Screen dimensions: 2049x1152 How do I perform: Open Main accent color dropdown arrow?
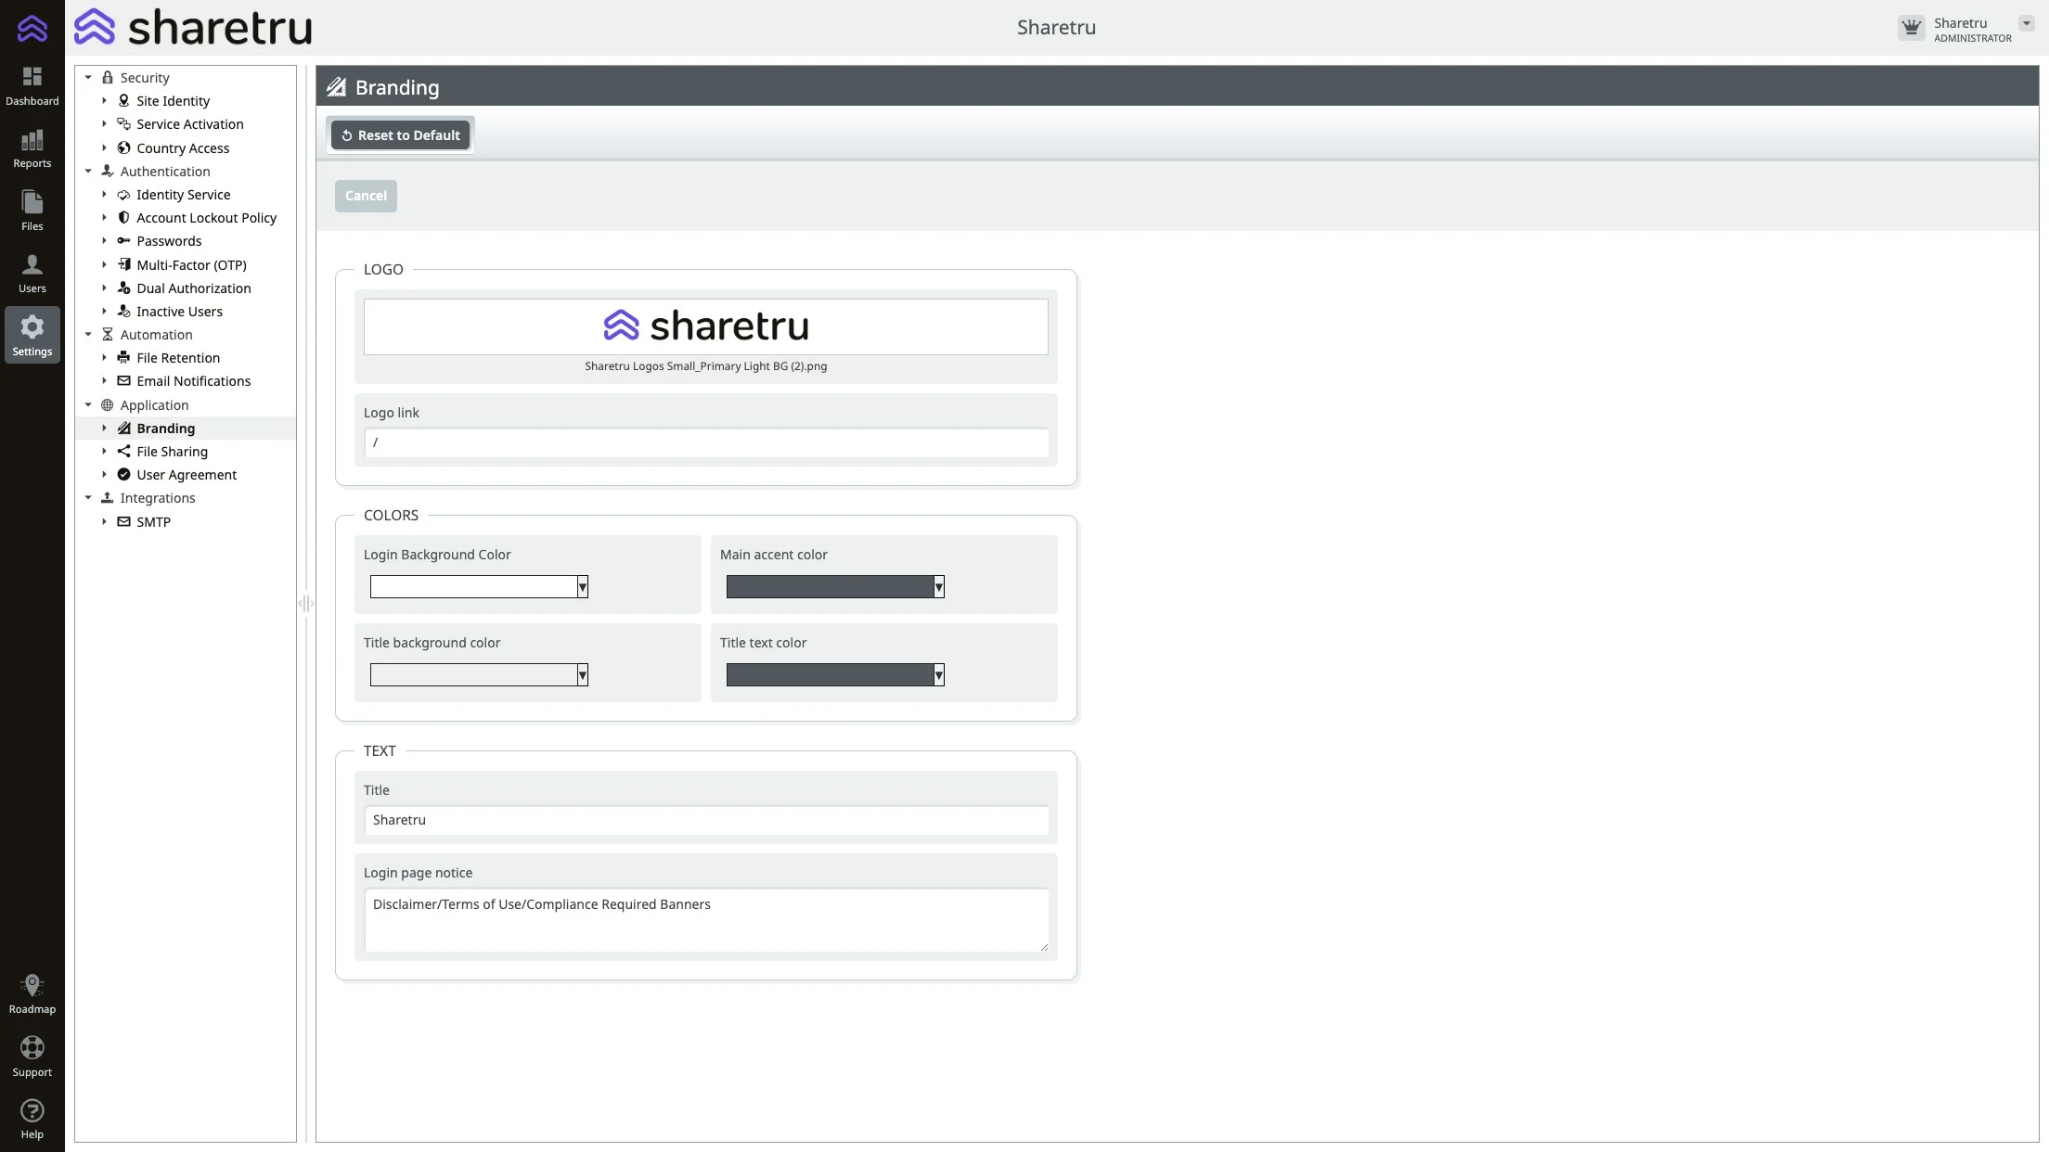coord(938,587)
